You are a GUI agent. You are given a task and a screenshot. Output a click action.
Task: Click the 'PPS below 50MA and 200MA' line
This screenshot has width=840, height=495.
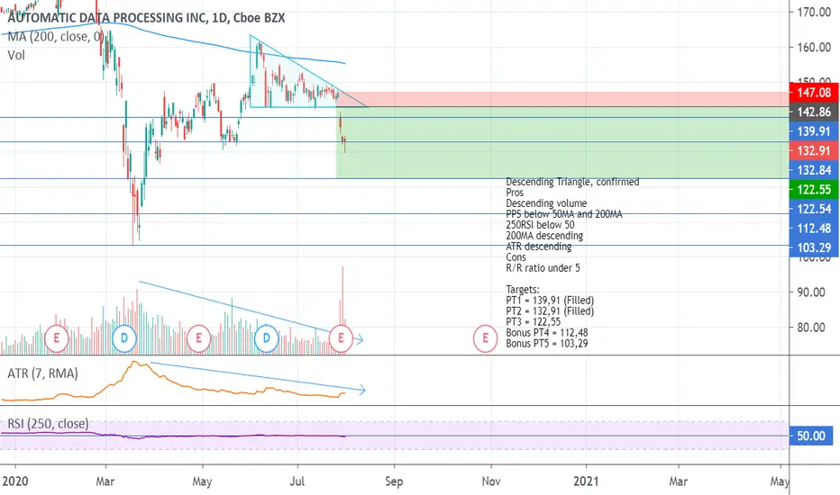564,214
